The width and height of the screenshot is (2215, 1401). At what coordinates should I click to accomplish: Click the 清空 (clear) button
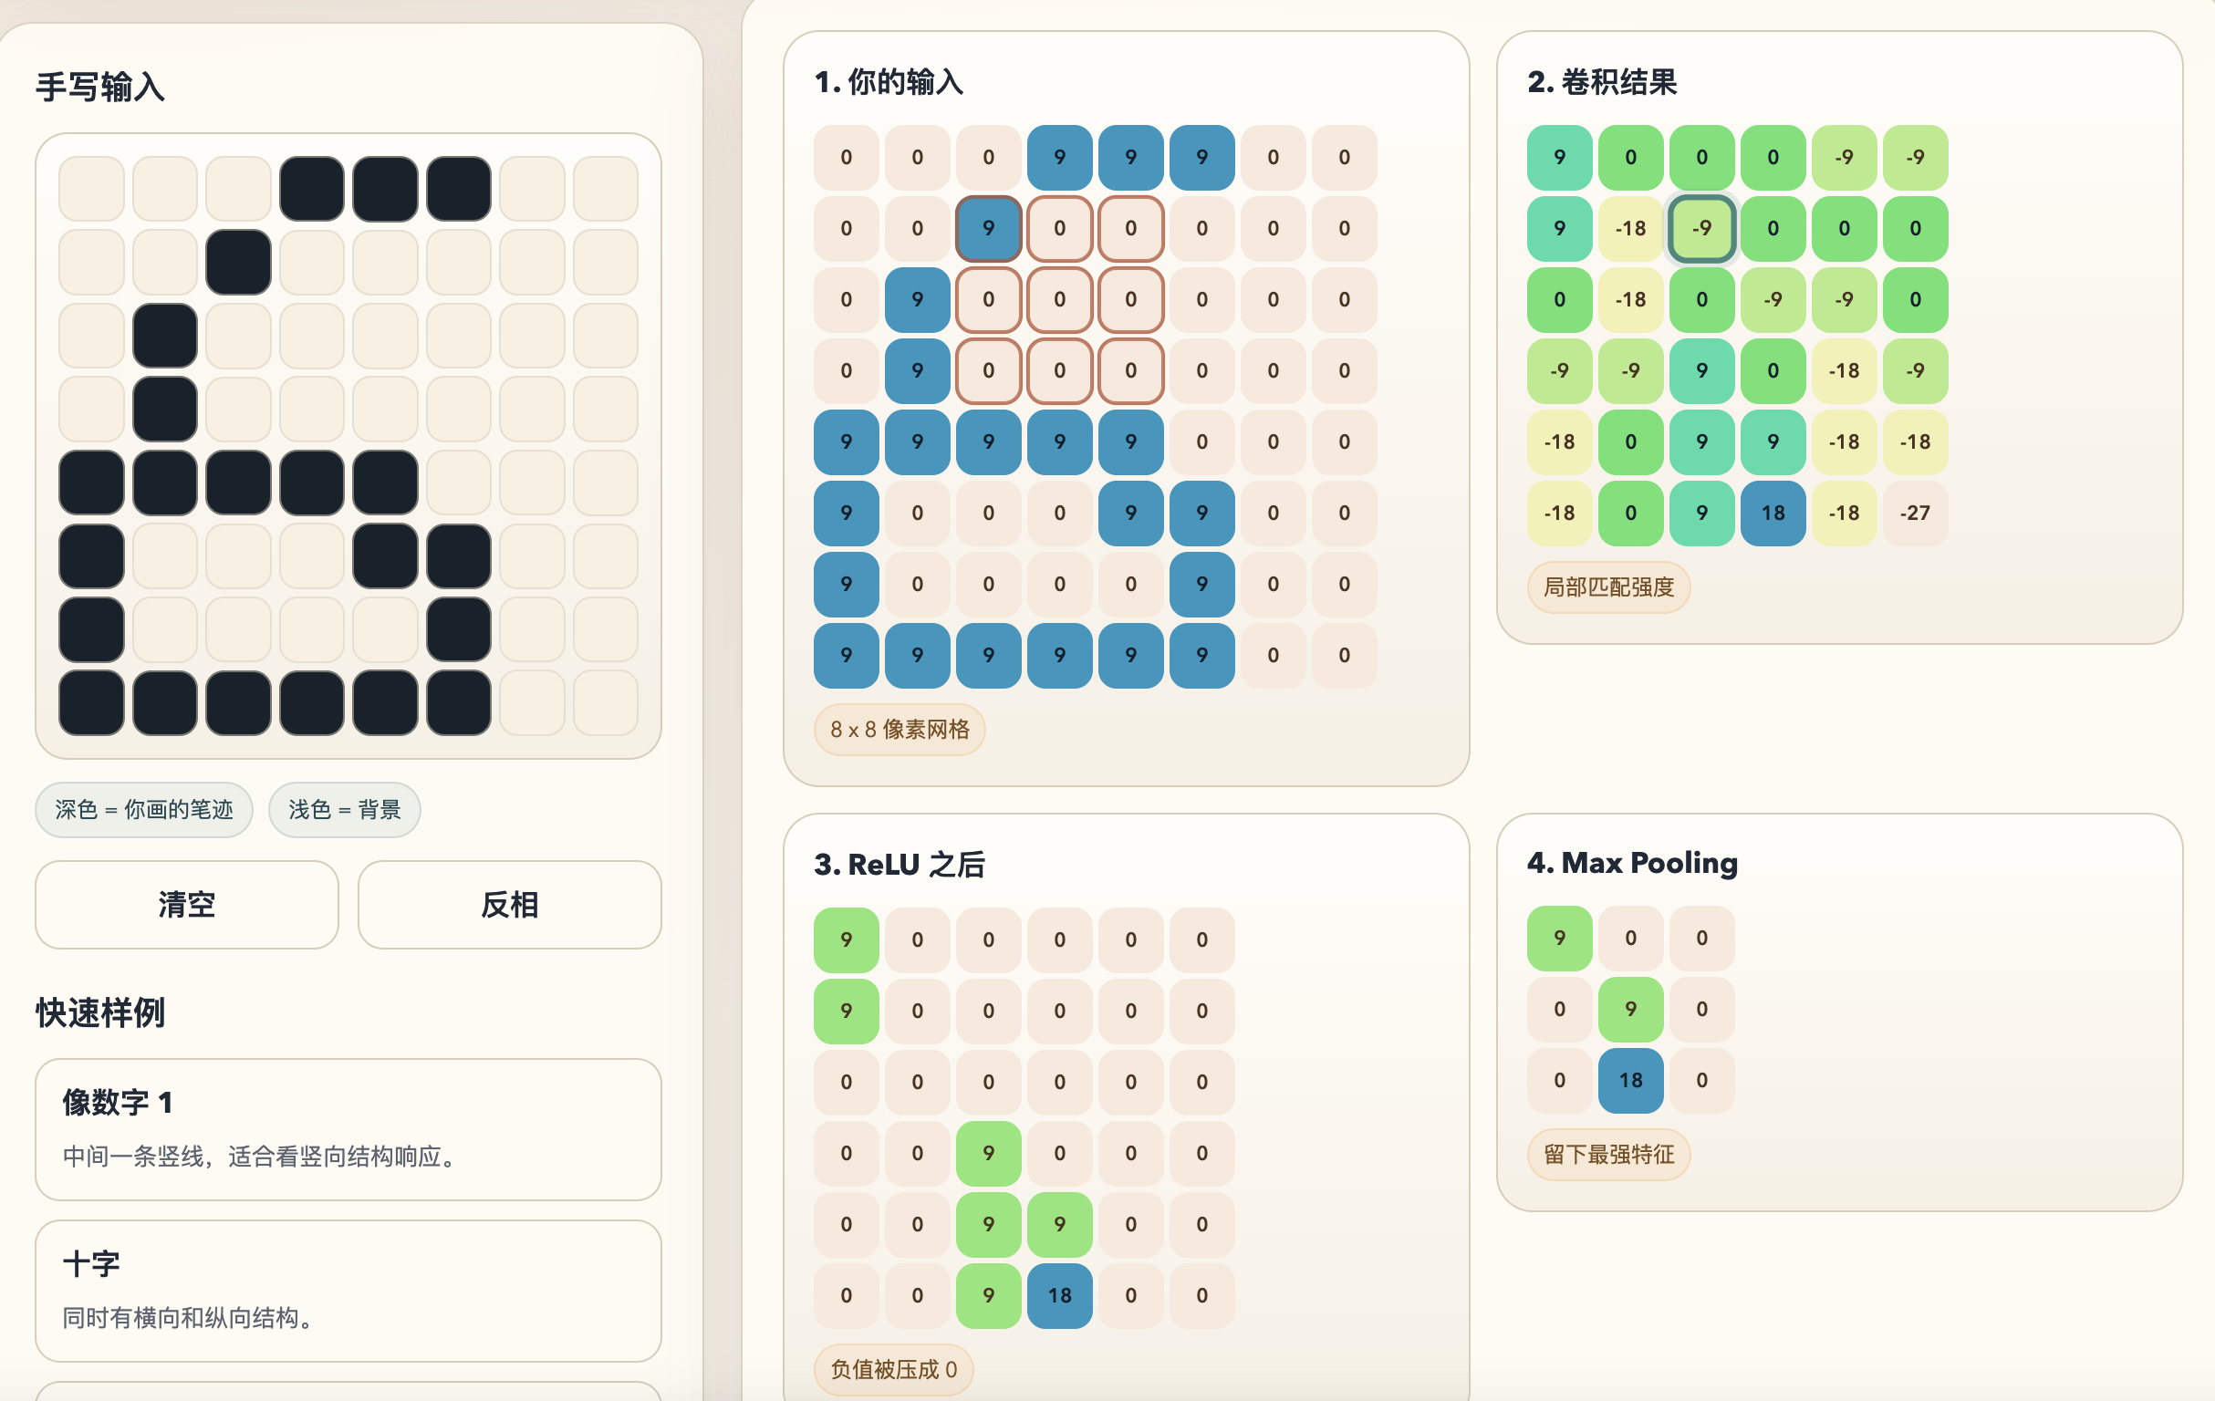click(187, 904)
